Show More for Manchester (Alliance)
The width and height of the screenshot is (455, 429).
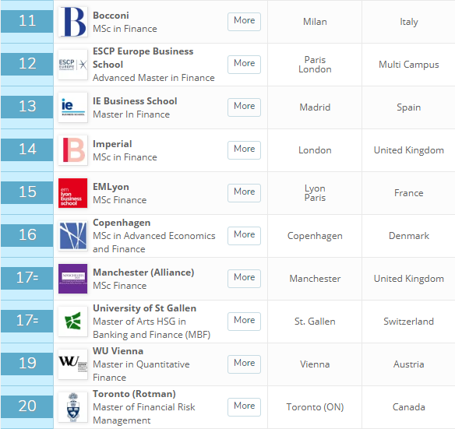coord(245,279)
